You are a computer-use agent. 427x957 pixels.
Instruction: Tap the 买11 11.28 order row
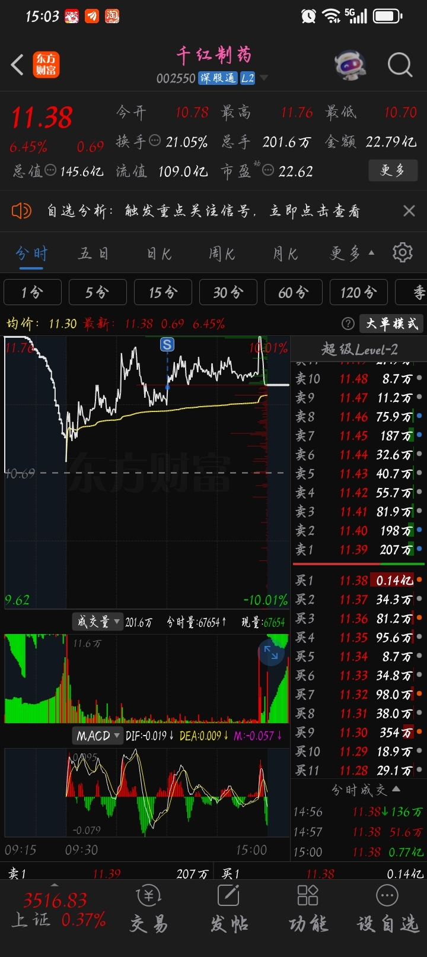(359, 770)
